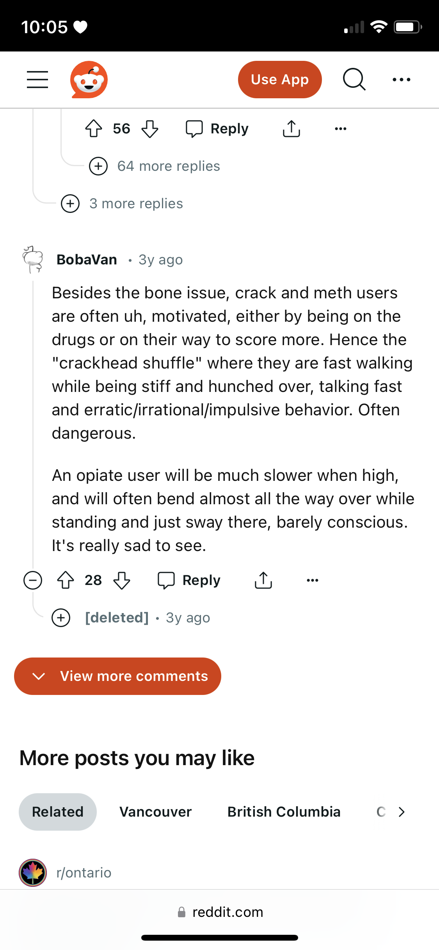Upvote the comment with 56 points
Image resolution: width=439 pixels, height=950 pixels.
(x=94, y=129)
